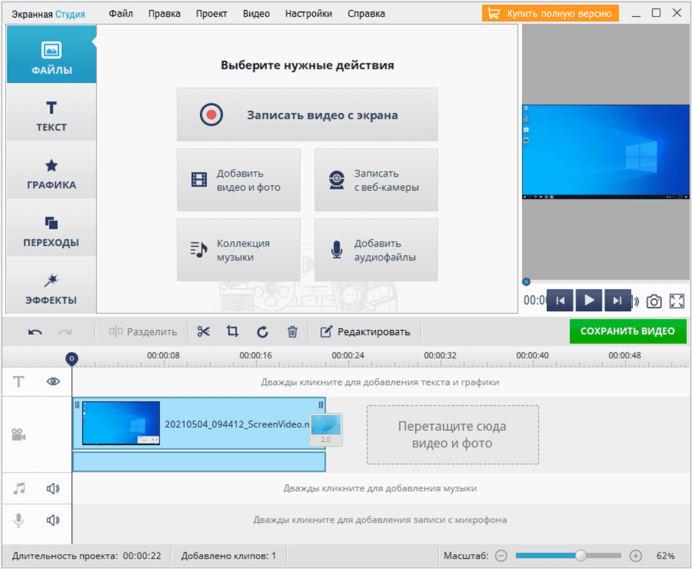Select the crop tool icon

(233, 332)
